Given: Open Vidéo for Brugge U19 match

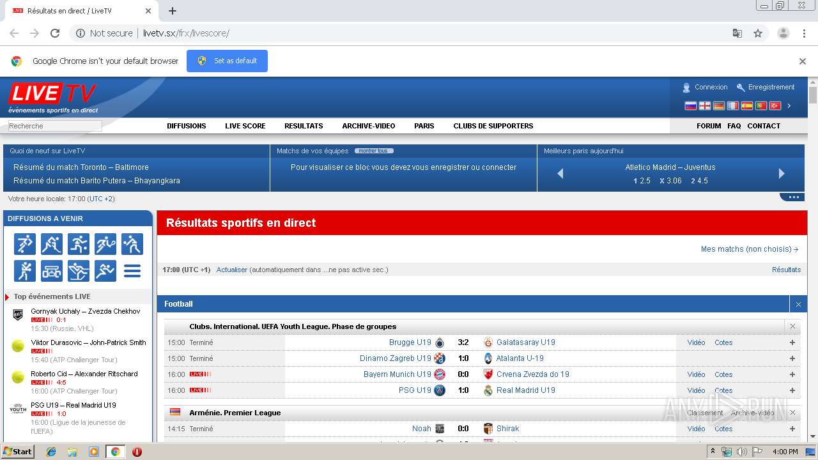Looking at the screenshot, I should point(696,342).
